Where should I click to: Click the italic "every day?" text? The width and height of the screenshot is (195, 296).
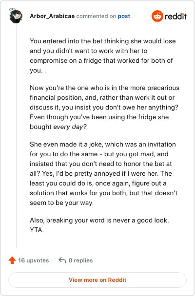tap(70, 127)
